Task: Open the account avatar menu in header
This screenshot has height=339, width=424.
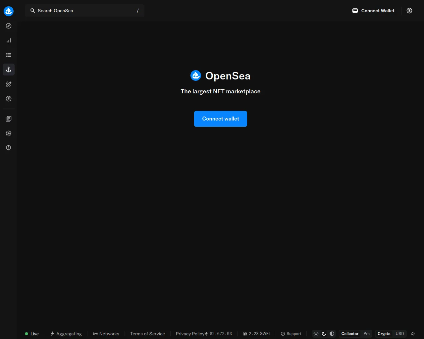Action: [x=409, y=11]
